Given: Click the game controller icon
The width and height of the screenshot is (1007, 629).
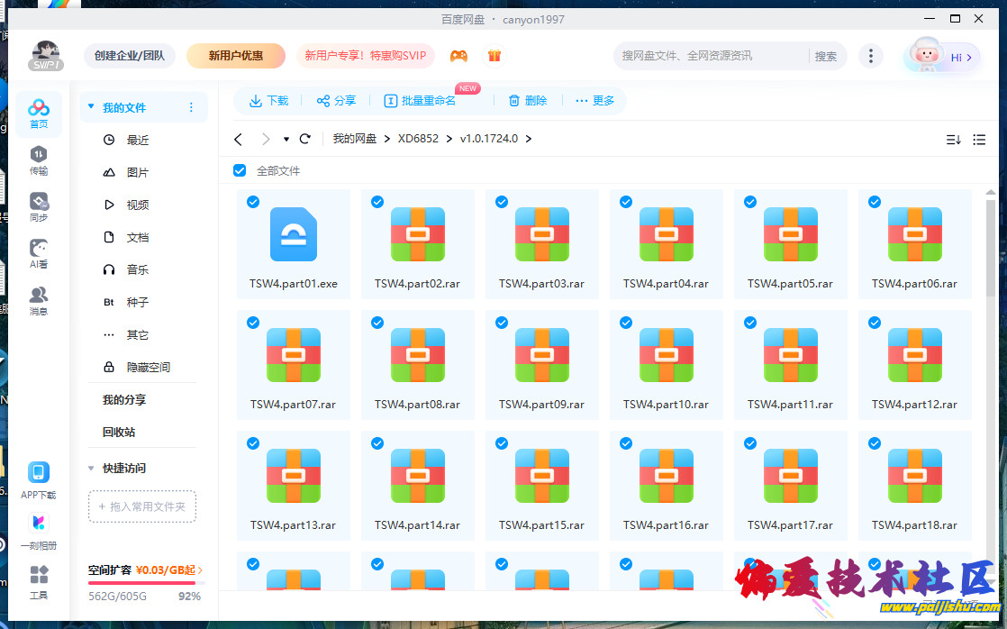Looking at the screenshot, I should [459, 56].
